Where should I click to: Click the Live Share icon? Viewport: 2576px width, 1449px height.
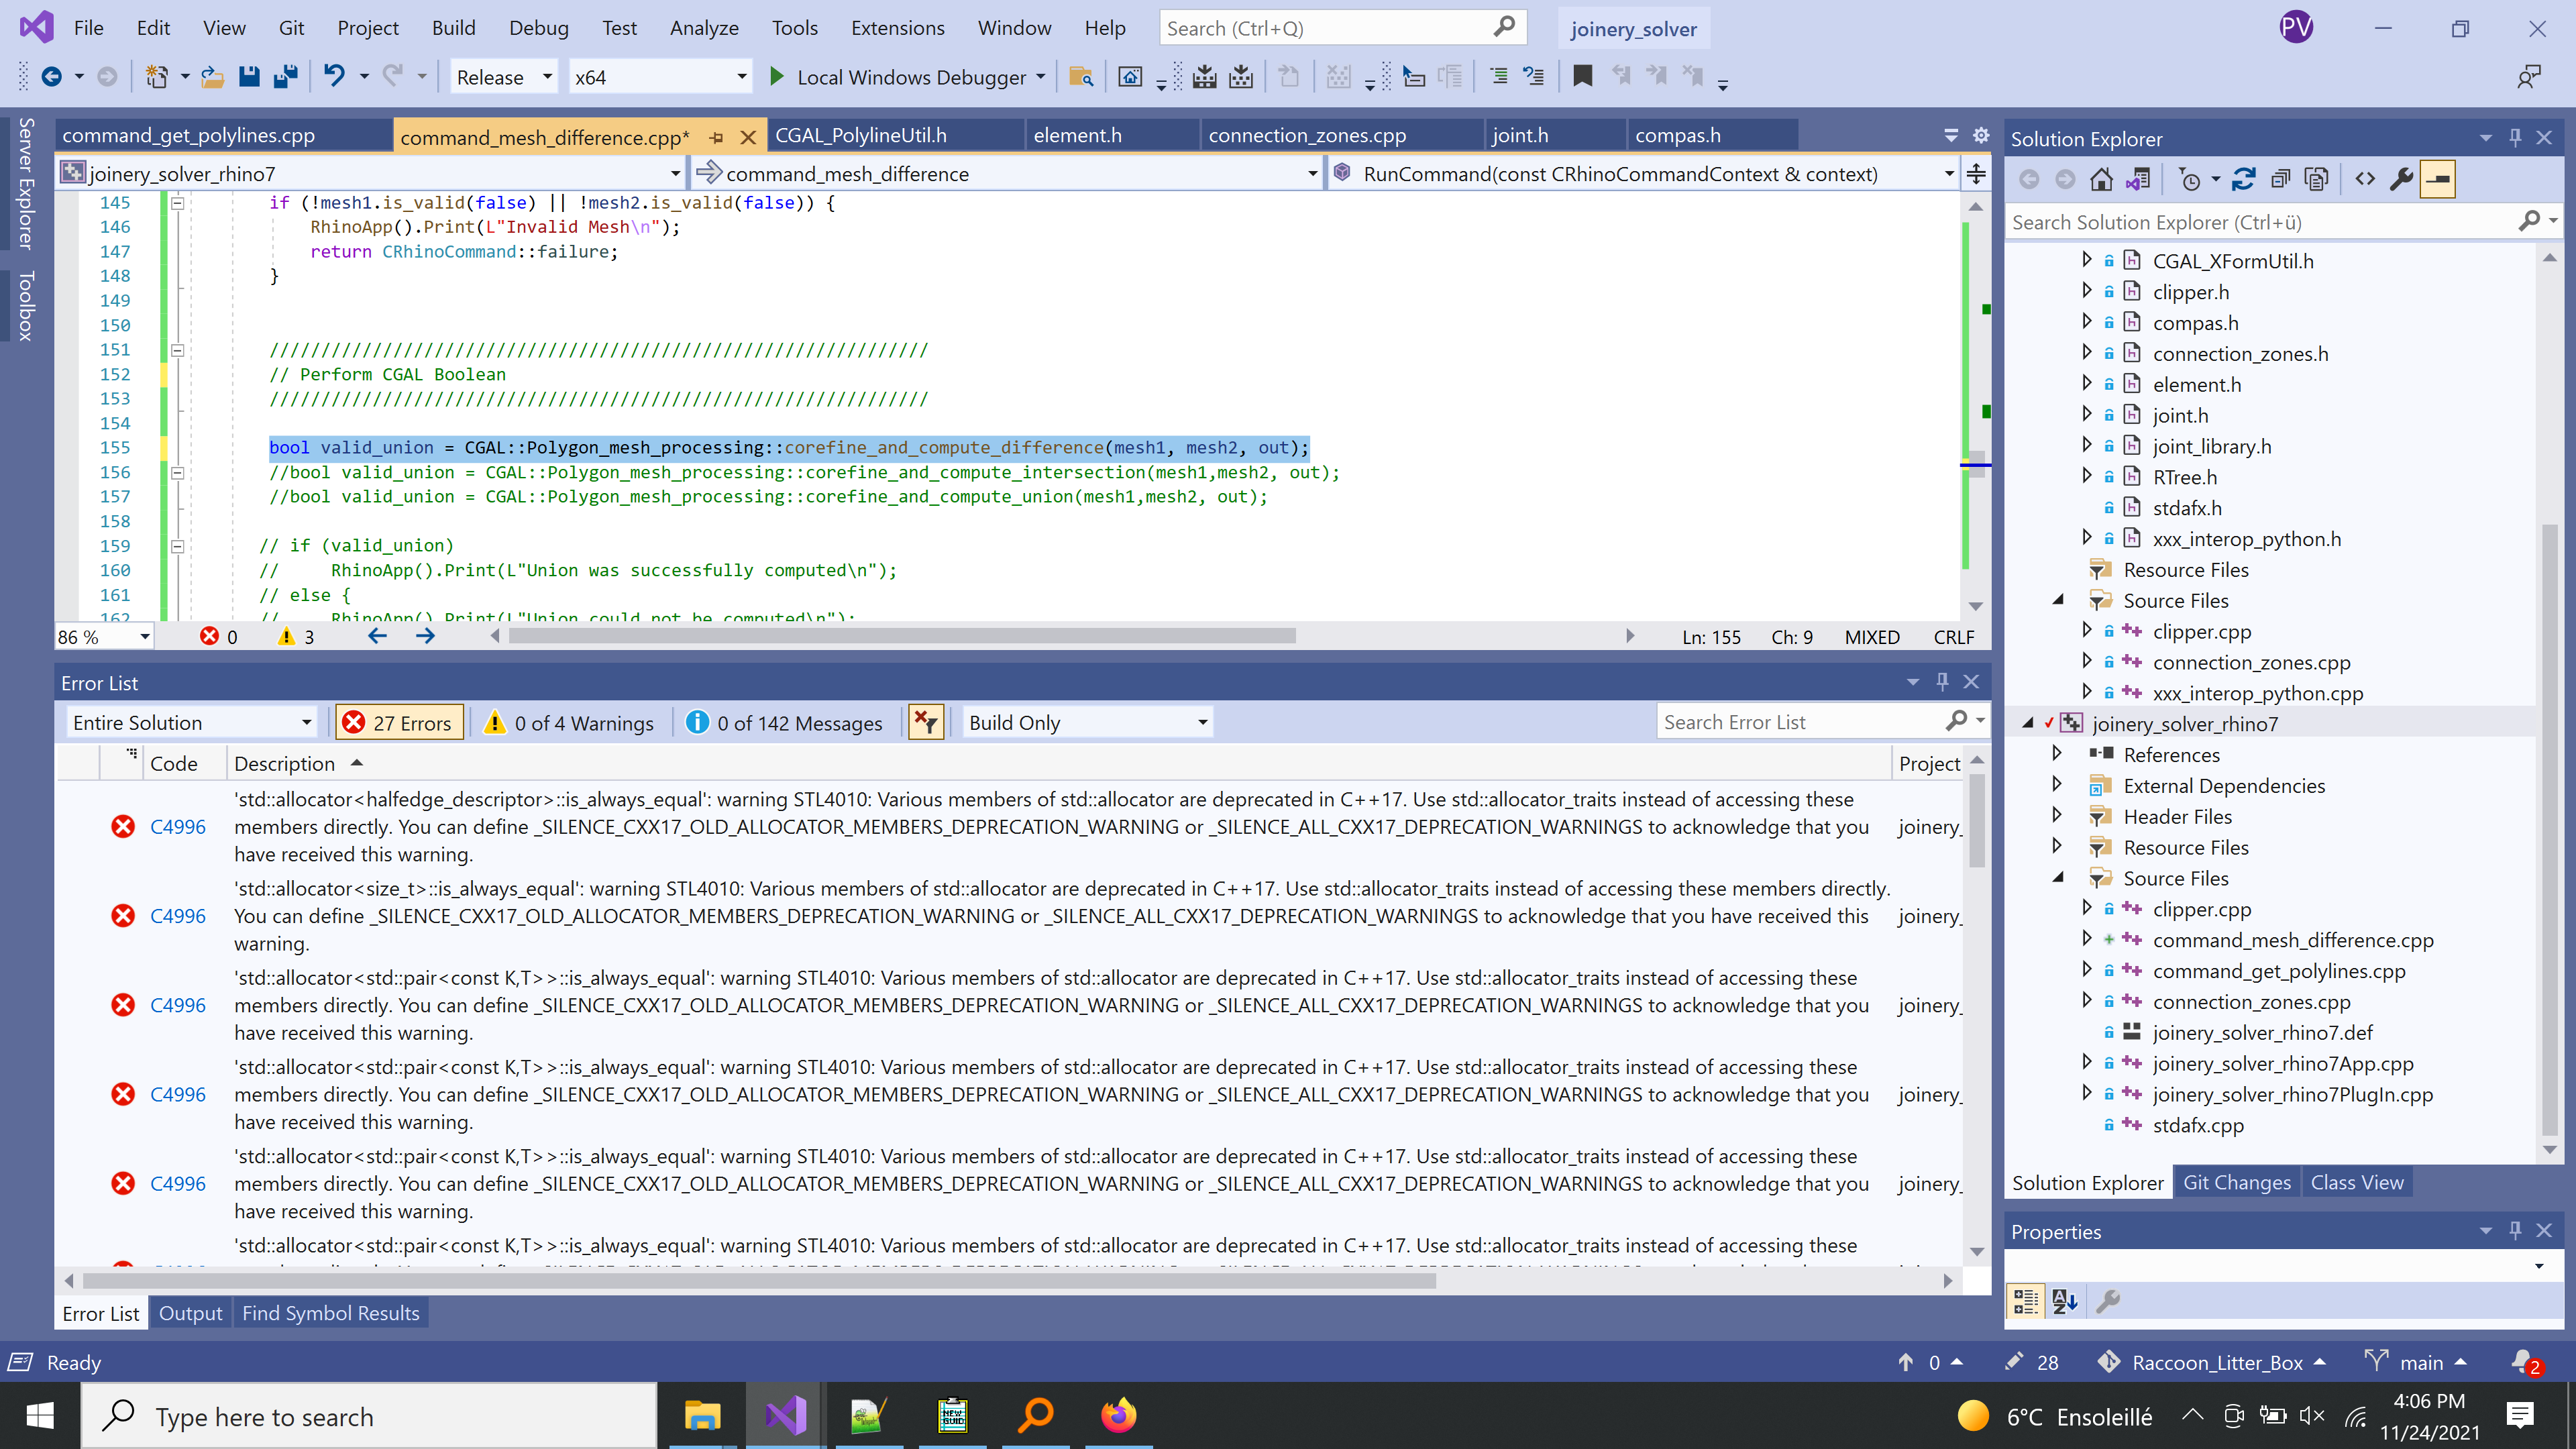(2529, 77)
